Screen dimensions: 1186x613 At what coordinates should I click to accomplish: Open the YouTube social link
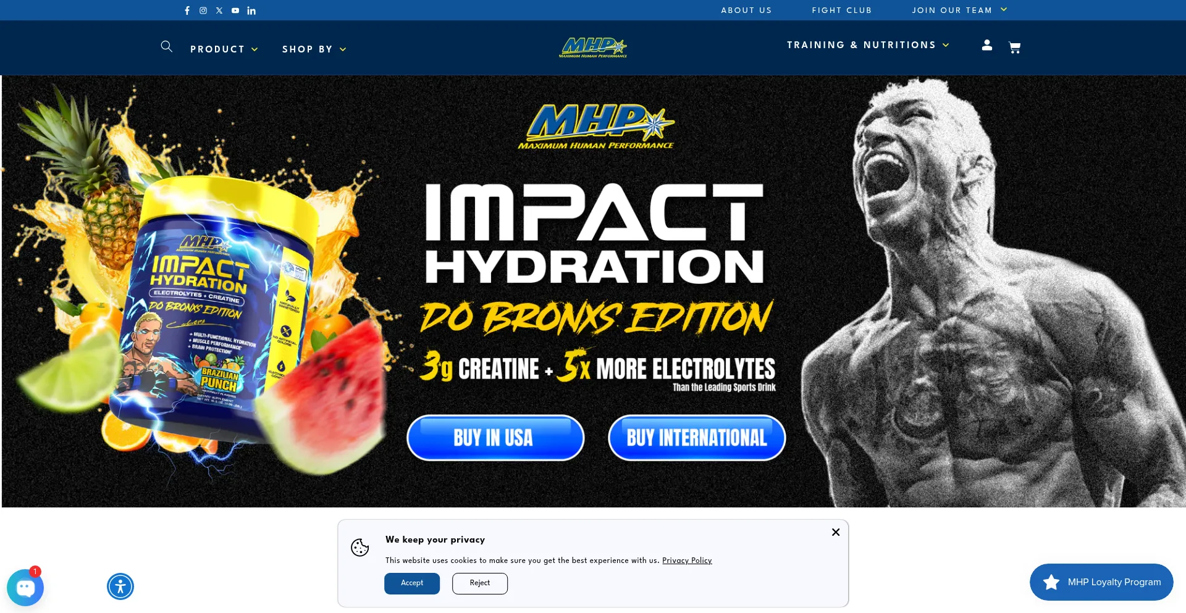click(235, 10)
